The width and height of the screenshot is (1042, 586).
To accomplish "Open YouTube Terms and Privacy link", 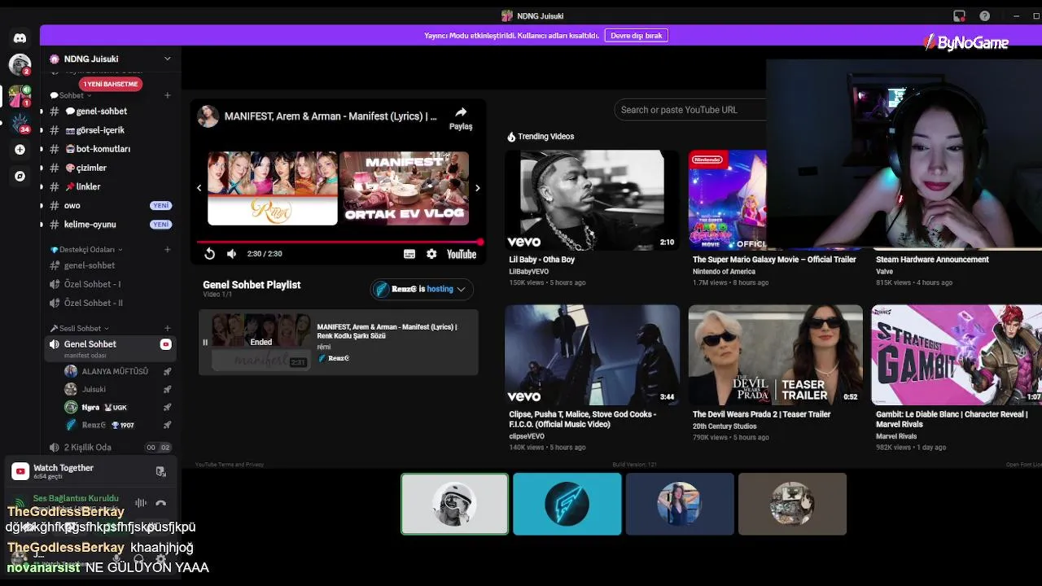I will (230, 465).
